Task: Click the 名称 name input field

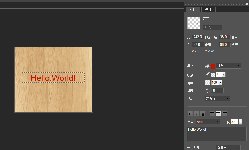Action: [213, 28]
